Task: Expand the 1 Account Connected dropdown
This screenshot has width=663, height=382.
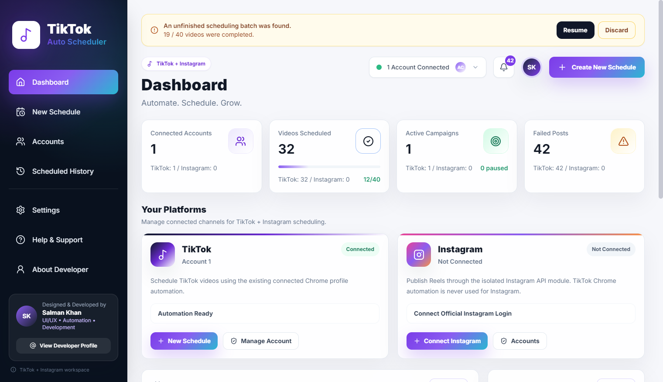Action: tap(427, 67)
